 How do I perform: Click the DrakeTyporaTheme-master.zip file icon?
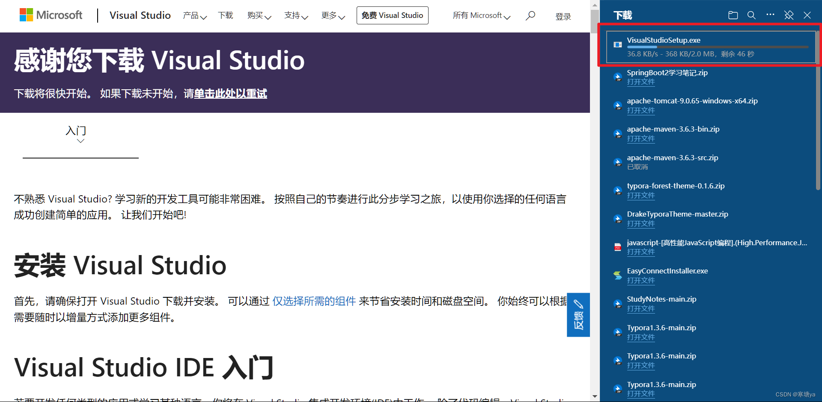[x=618, y=219]
